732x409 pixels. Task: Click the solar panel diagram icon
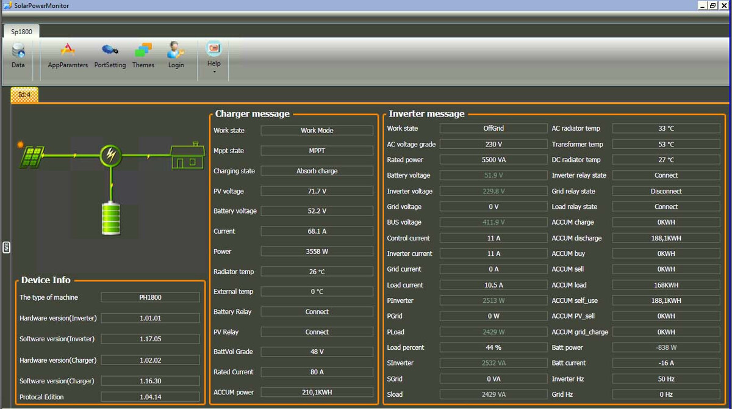pyautogui.click(x=31, y=156)
